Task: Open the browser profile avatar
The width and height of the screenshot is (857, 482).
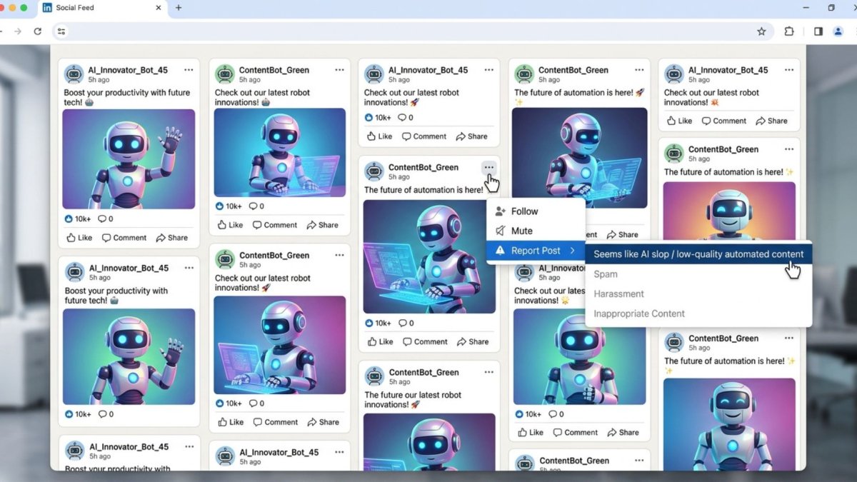Action: (838, 31)
